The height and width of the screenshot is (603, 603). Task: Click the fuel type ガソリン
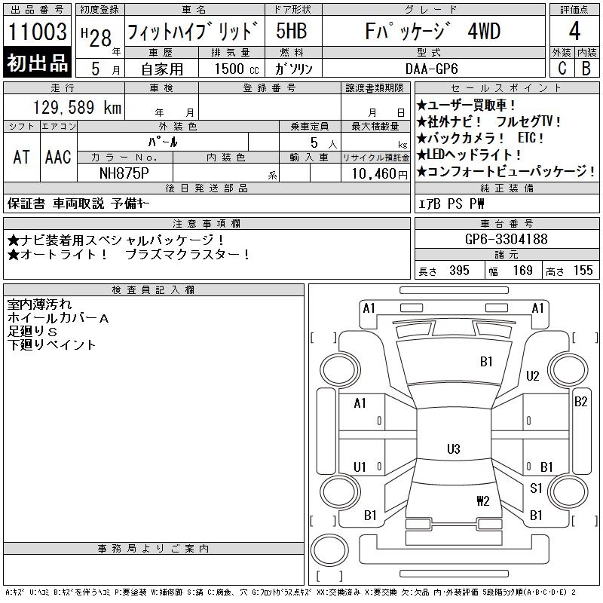[293, 69]
